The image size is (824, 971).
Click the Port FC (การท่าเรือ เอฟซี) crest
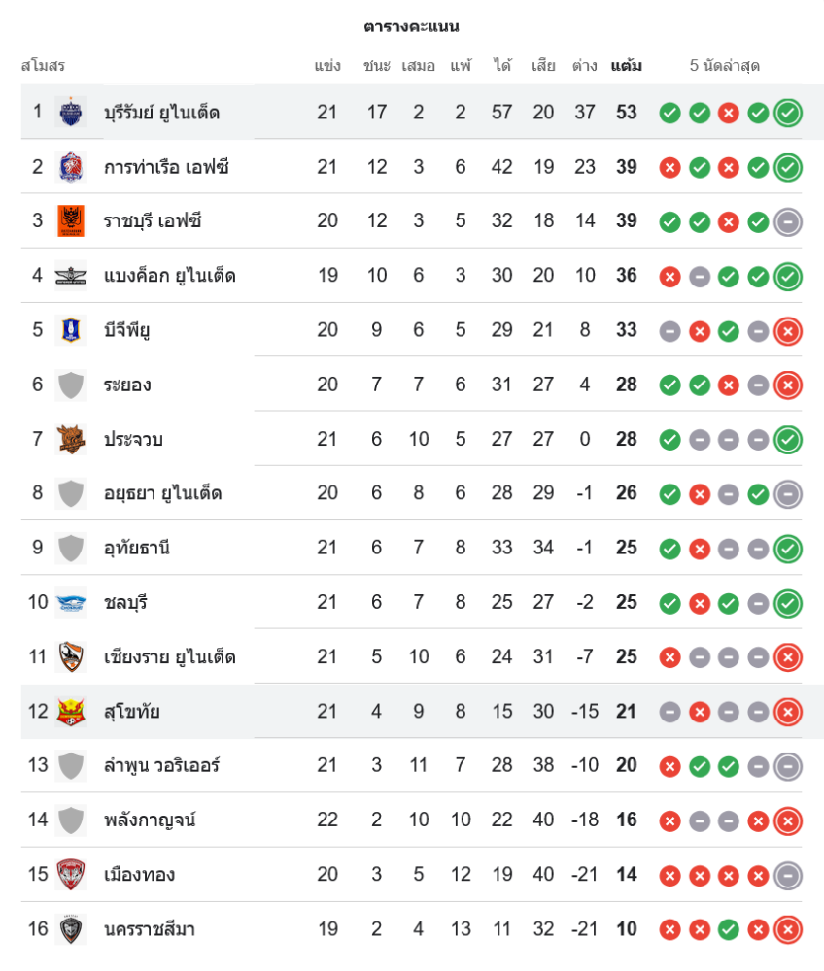click(x=71, y=167)
